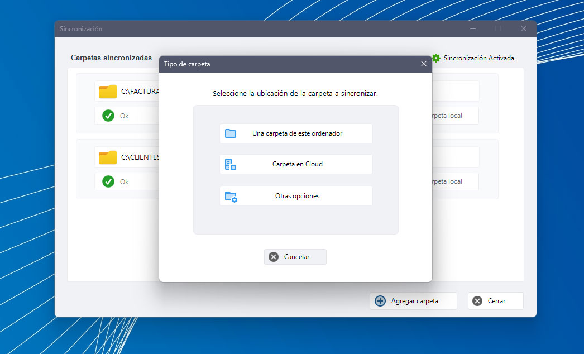Image resolution: width=584 pixels, height=354 pixels.
Task: Click the blue folder icon for local computer option
Action: tap(231, 133)
